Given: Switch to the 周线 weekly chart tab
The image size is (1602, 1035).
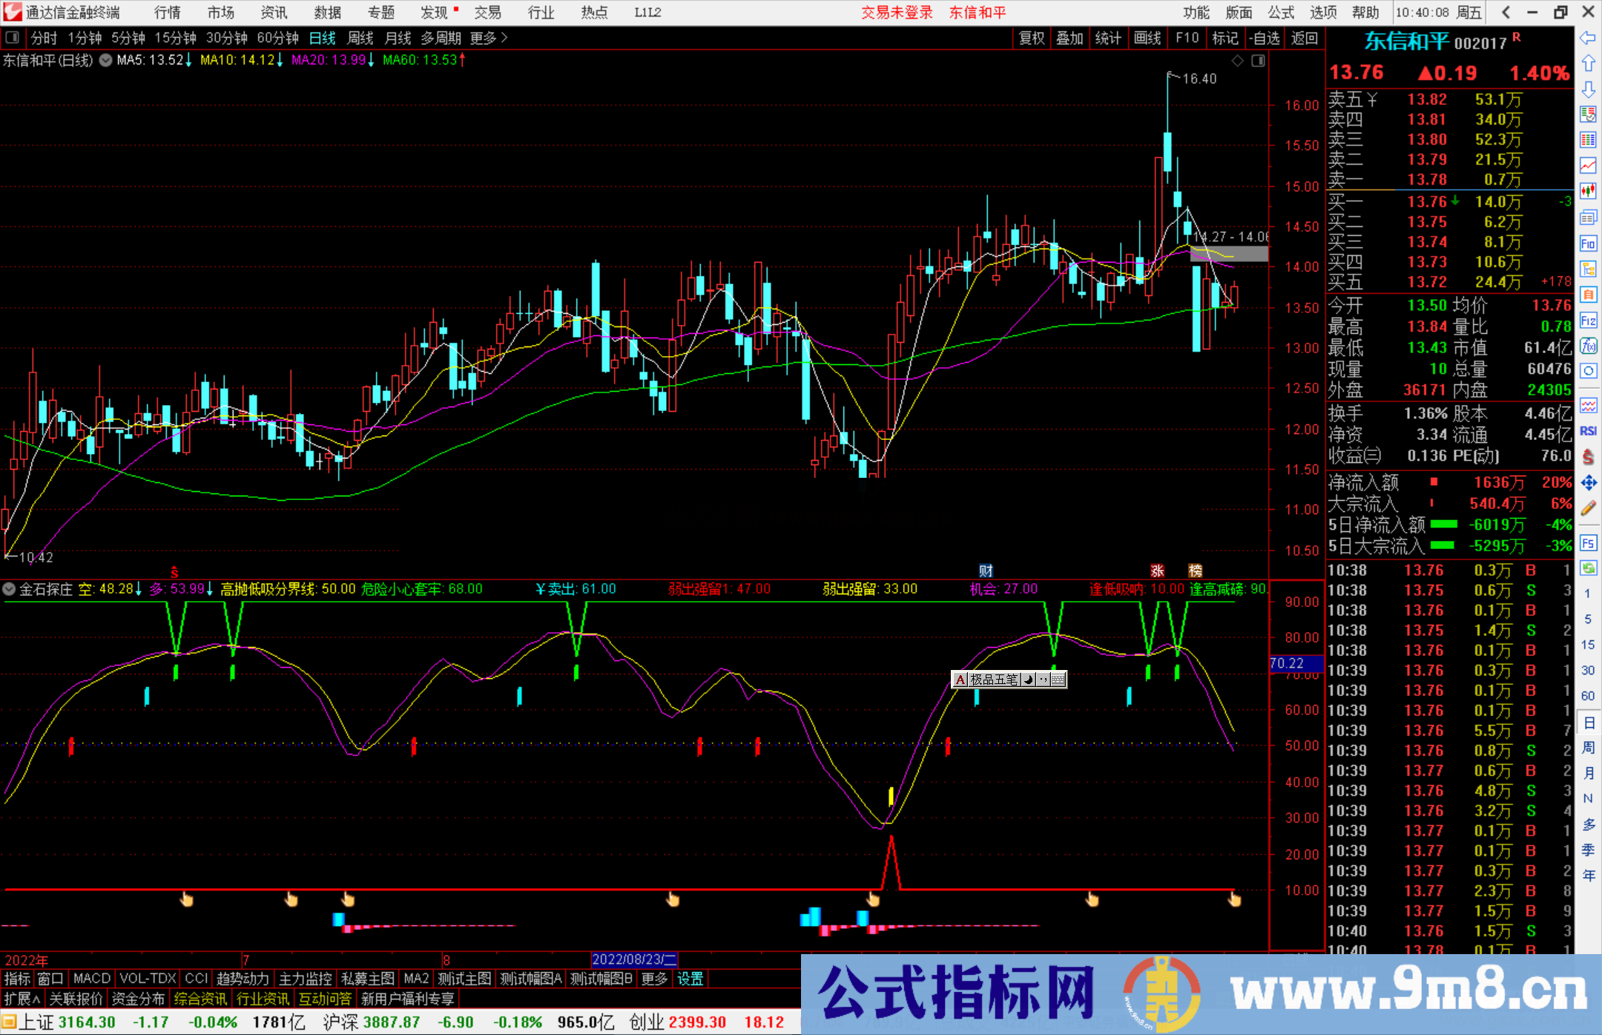Looking at the screenshot, I should click(x=360, y=38).
